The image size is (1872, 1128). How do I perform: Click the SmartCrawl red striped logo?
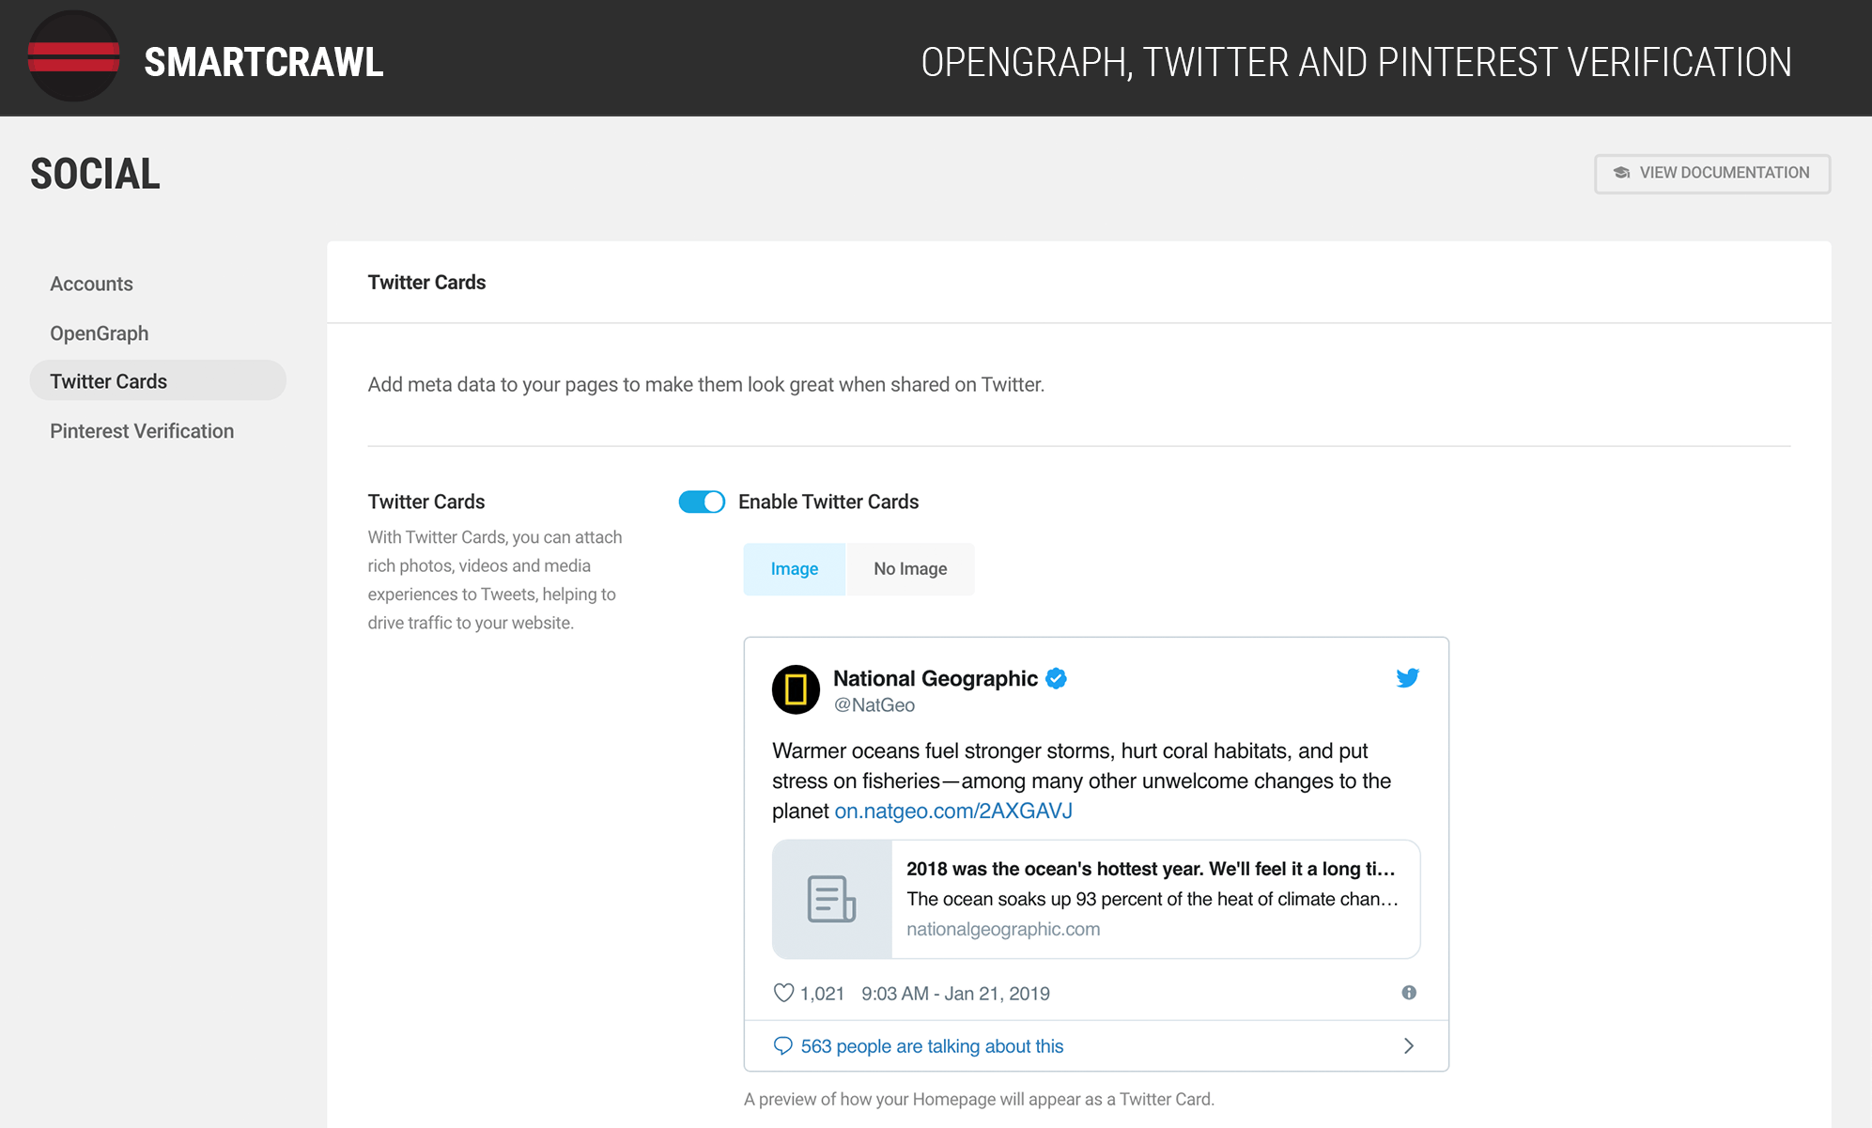(73, 56)
